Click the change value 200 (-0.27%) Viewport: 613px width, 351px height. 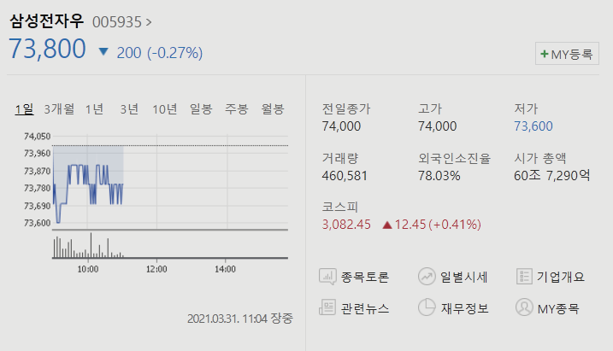[x=160, y=53]
